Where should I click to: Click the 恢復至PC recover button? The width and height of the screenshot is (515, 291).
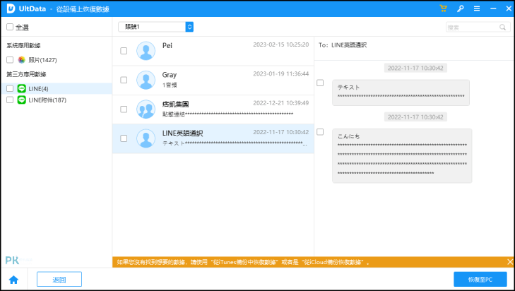[x=480, y=280]
